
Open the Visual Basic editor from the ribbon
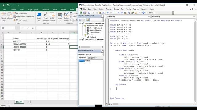click(3, 17)
